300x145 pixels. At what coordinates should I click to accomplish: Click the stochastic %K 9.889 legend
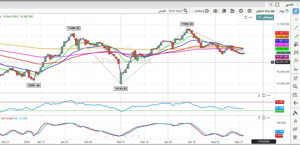pos(7,118)
